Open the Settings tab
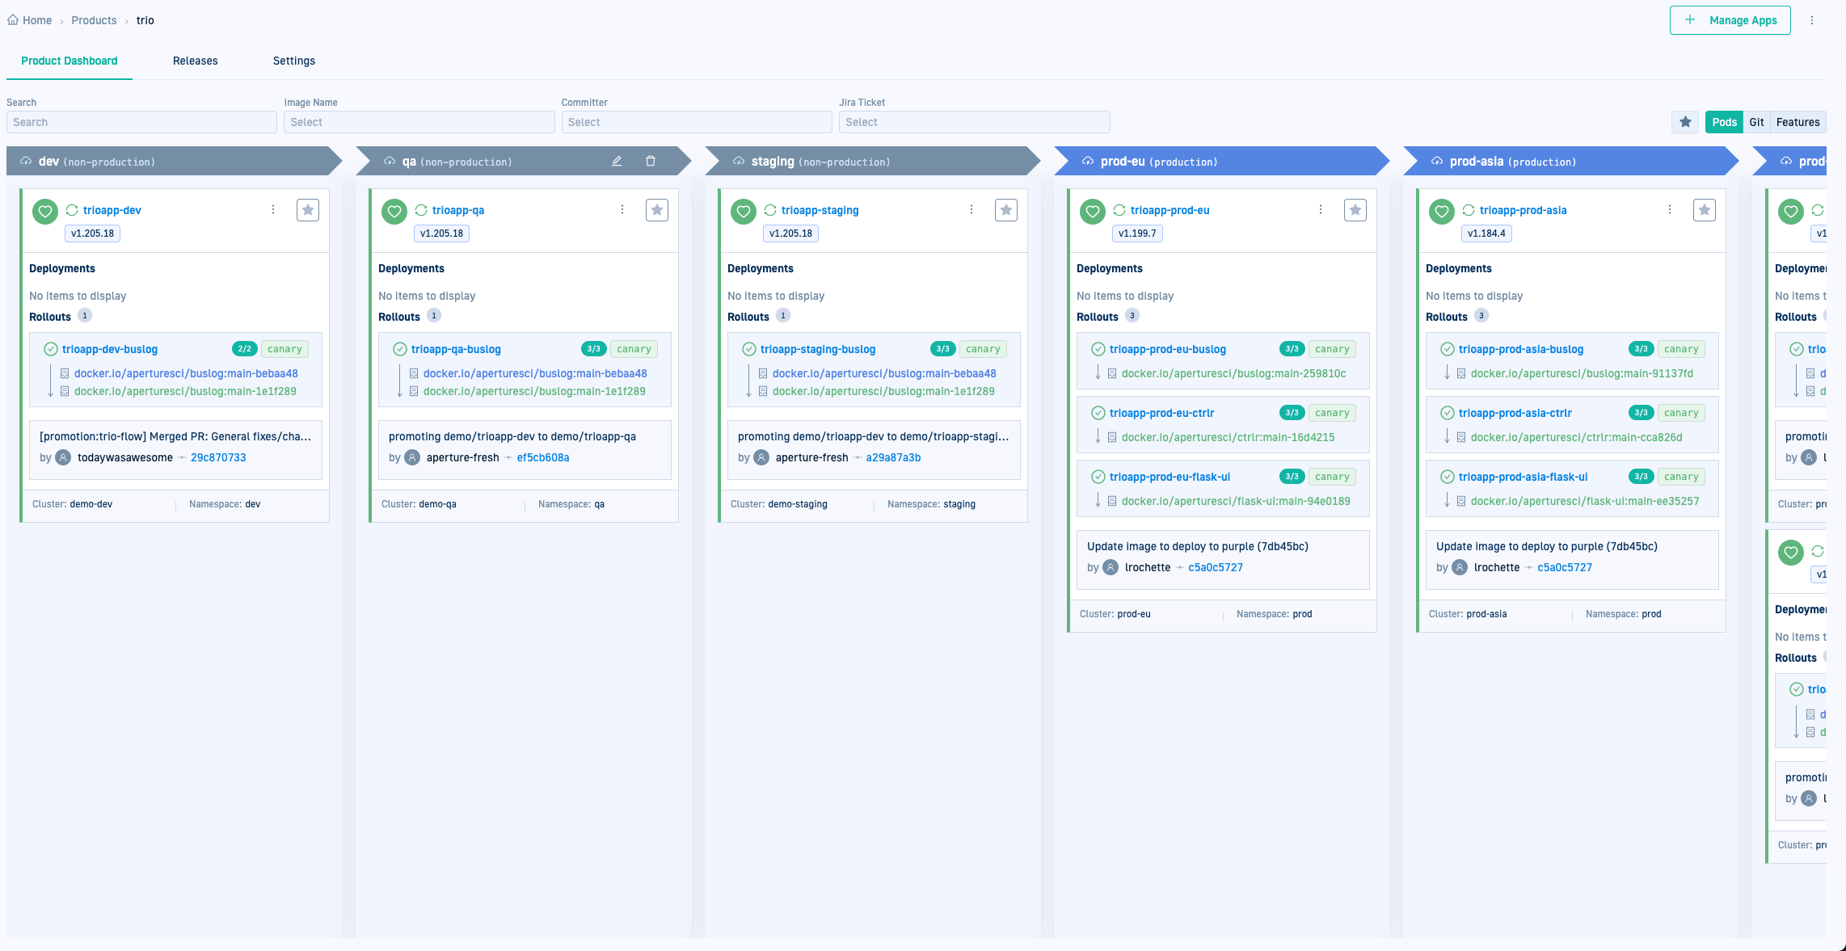The height and width of the screenshot is (951, 1846). 294,61
